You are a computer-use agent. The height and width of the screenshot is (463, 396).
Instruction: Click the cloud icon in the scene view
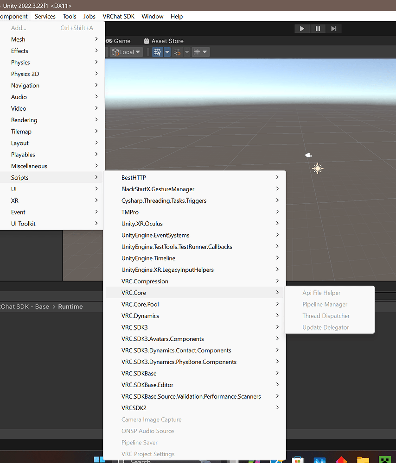[x=308, y=155]
